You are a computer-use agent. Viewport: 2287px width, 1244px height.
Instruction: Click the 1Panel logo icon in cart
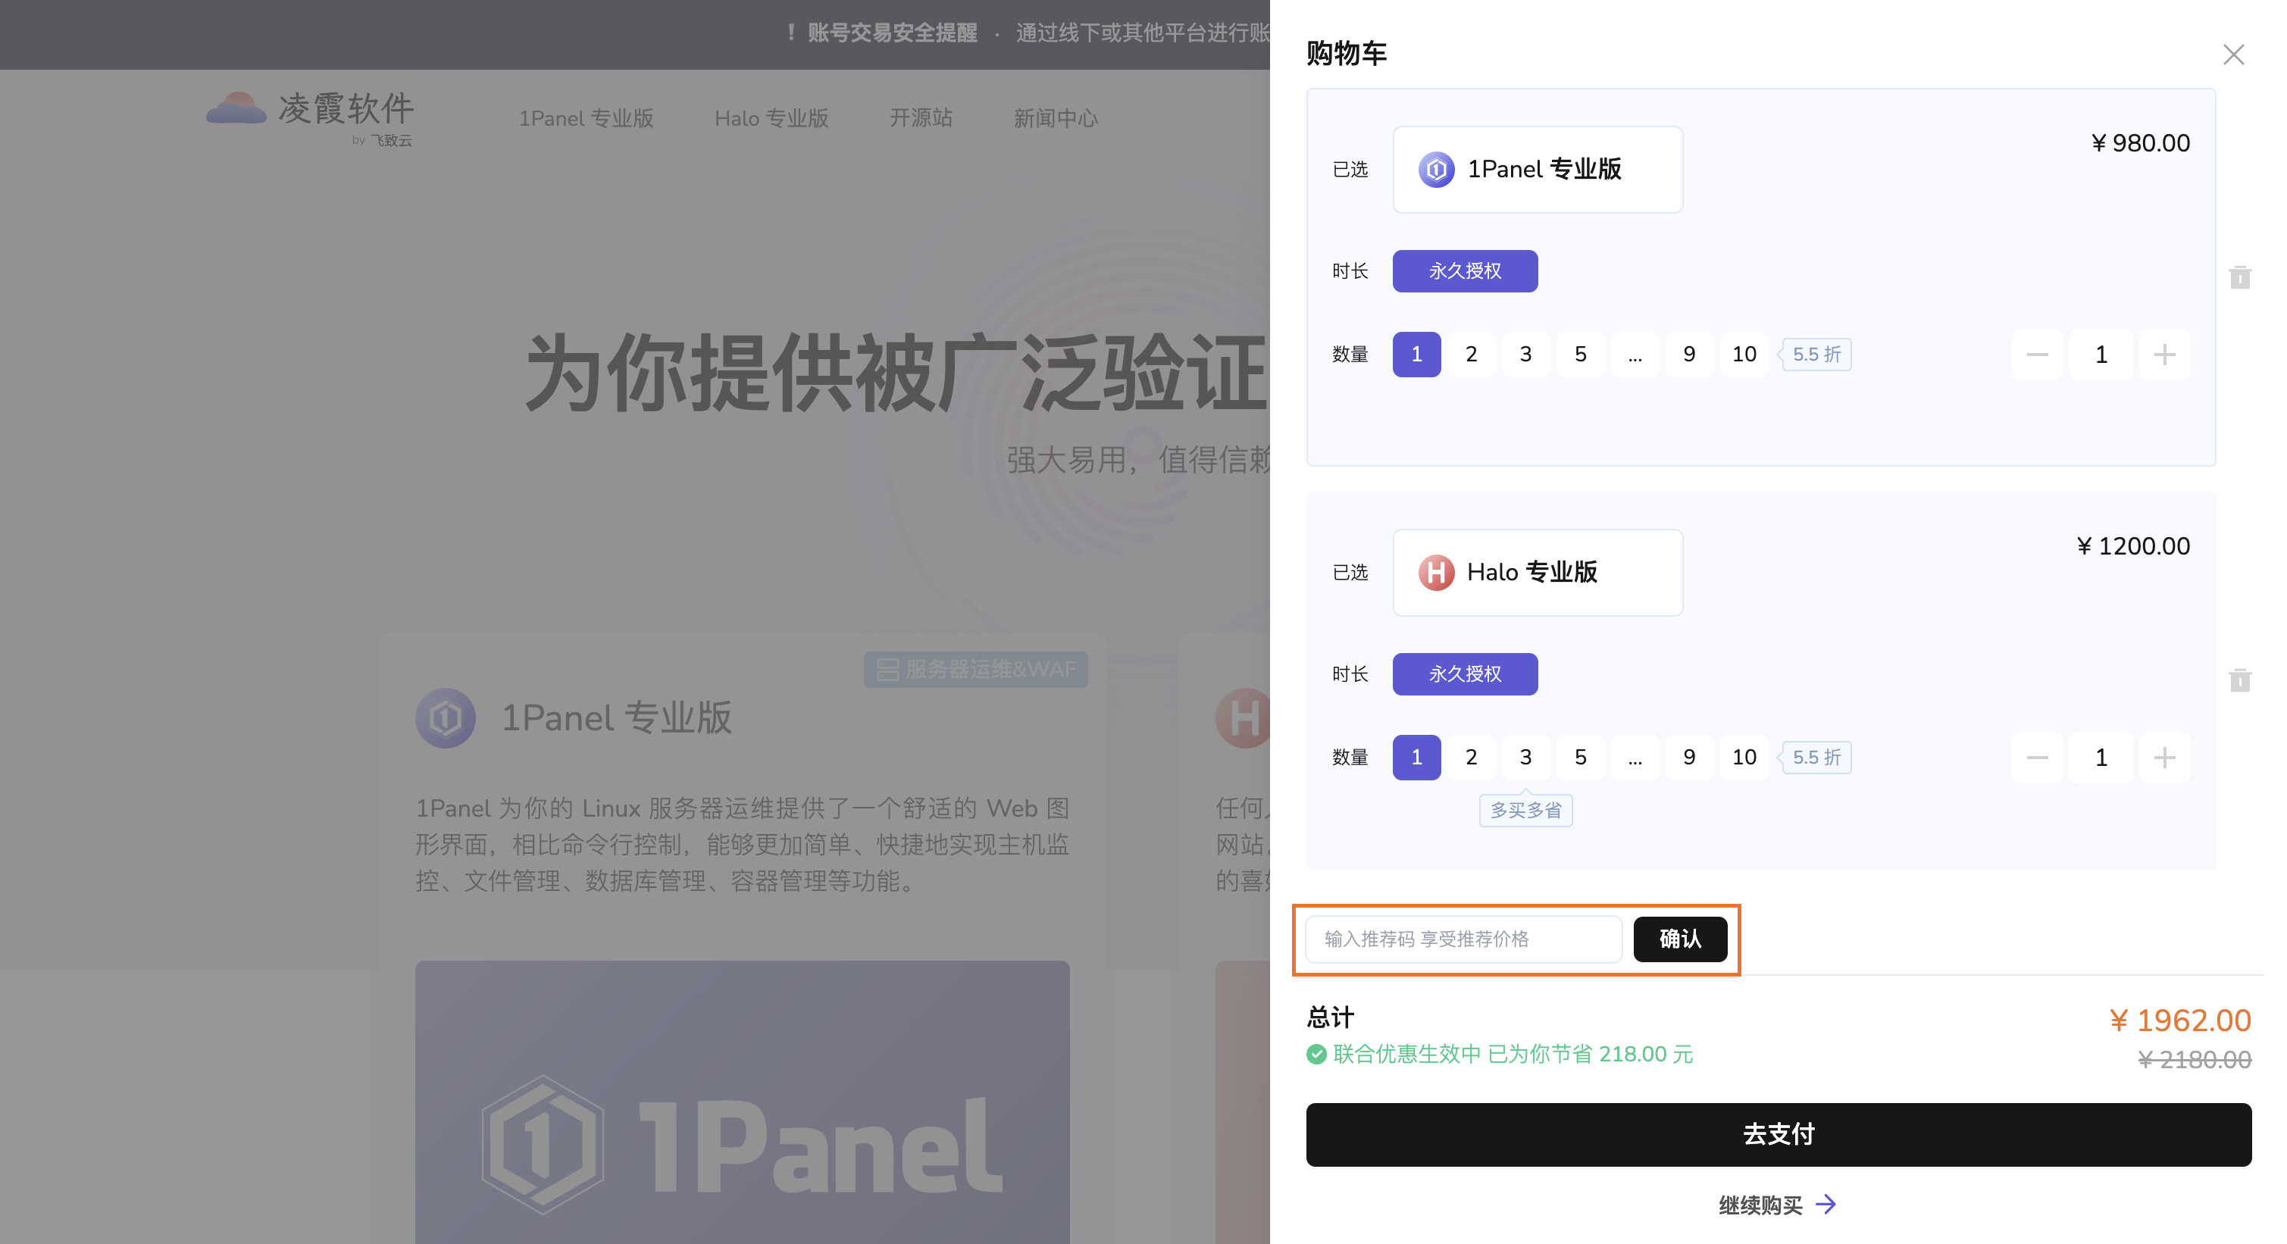[1435, 170]
